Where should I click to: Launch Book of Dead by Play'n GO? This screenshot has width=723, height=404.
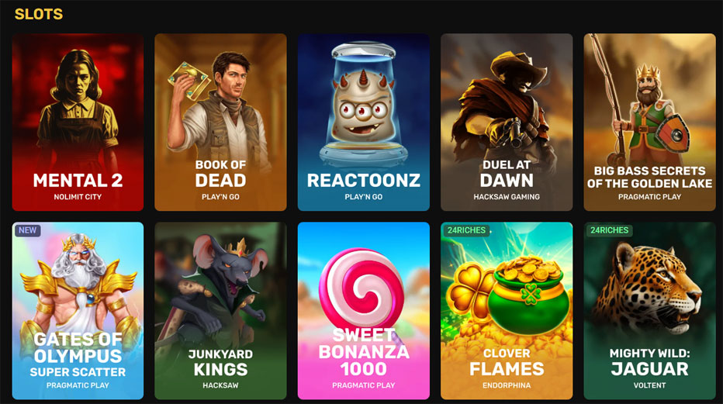coord(220,122)
